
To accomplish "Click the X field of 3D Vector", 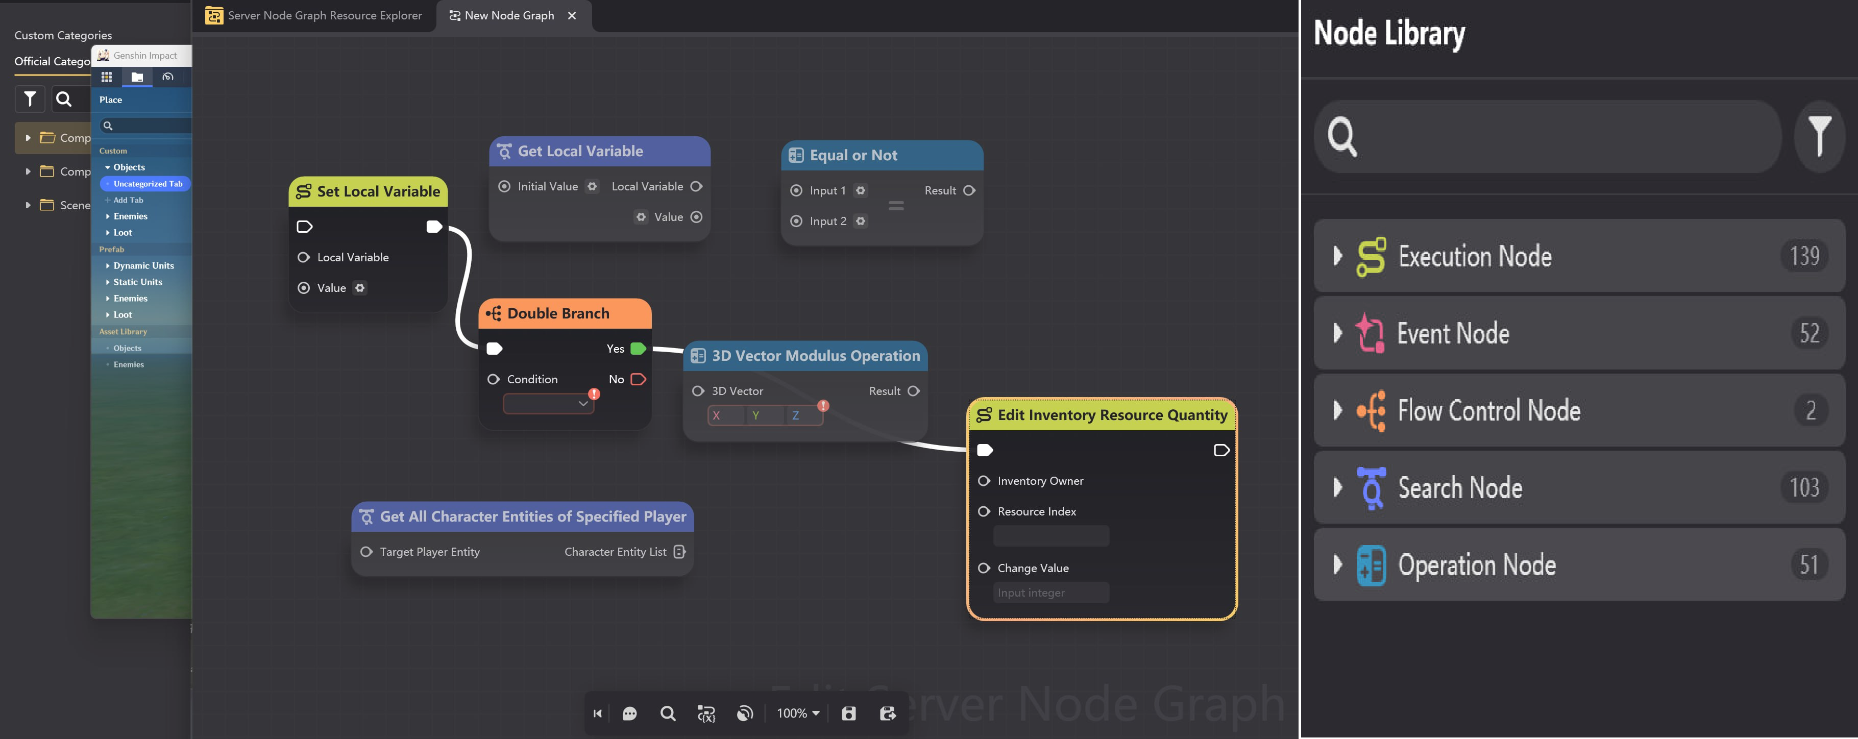I will 727,415.
